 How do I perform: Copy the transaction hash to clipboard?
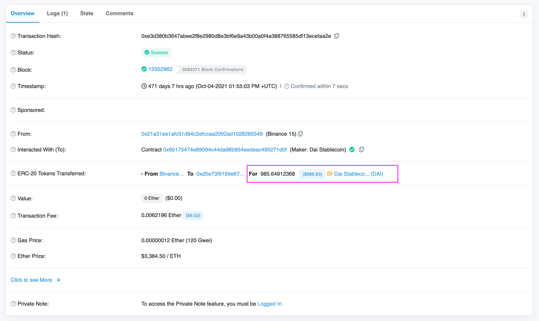337,36
